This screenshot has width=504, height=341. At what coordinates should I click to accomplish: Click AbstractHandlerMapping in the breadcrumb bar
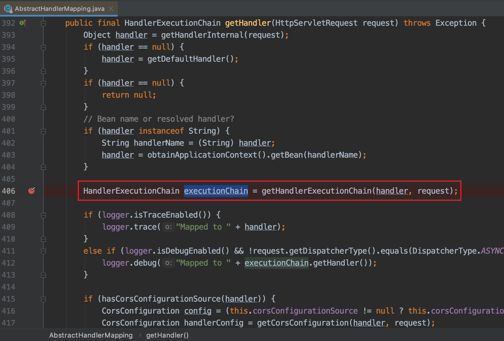[x=91, y=335]
